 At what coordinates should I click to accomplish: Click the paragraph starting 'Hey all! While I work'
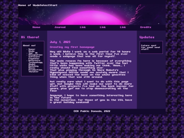point(90,54)
